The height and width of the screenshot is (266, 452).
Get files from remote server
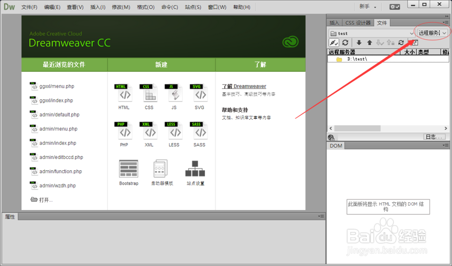[x=359, y=42]
